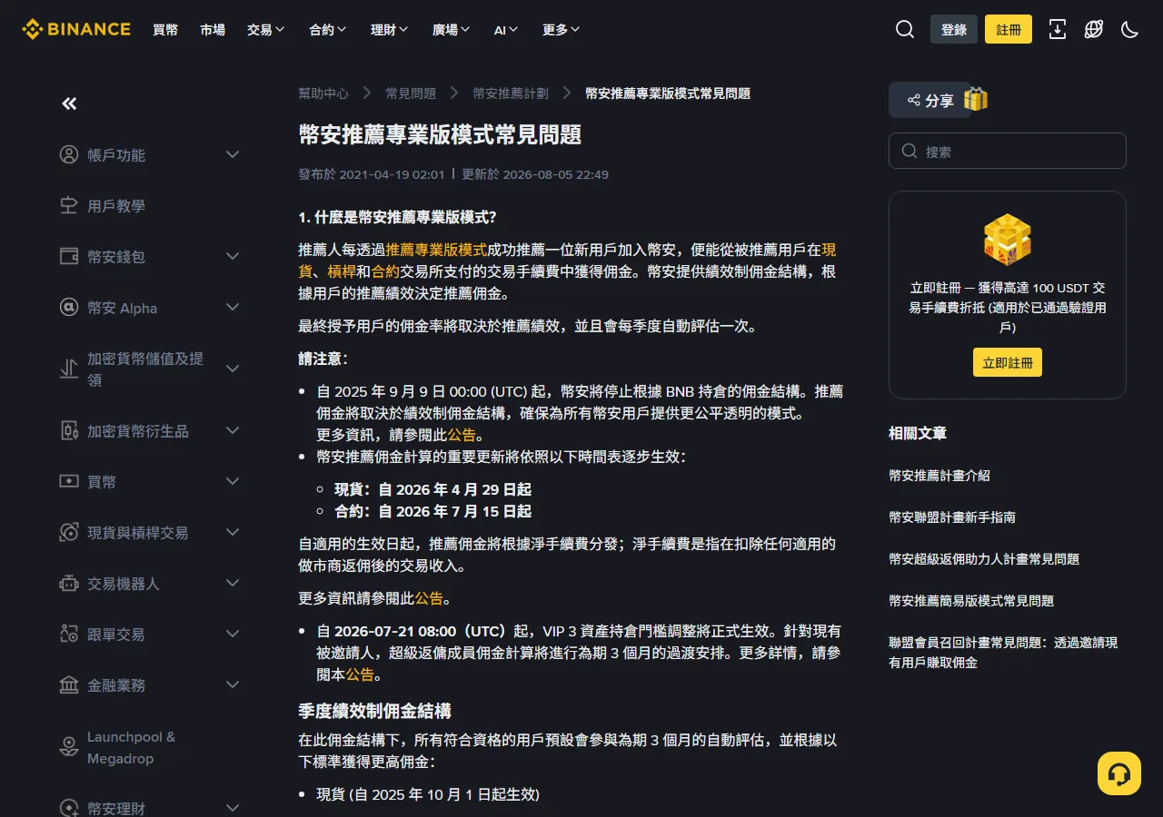This screenshot has height=817, width=1163.
Task: Open related article 幣安聯盟計劃新手指南
Action: [x=952, y=517]
